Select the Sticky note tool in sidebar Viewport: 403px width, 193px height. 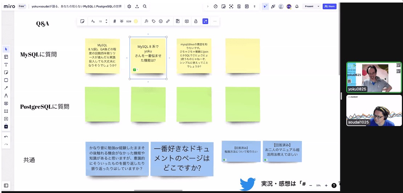click(6, 72)
